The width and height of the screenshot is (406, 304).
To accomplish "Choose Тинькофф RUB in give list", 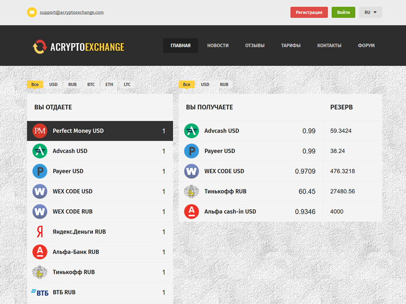I will click(x=100, y=272).
